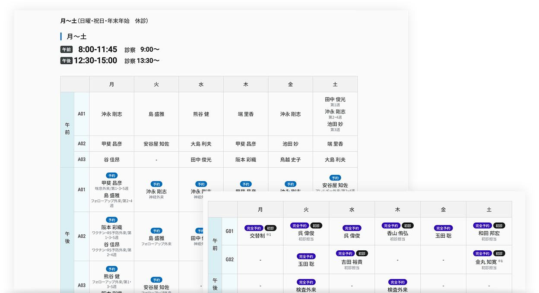Click the A03 row header in the left table
Viewport: 539px width, 293px height.
pos(82,159)
